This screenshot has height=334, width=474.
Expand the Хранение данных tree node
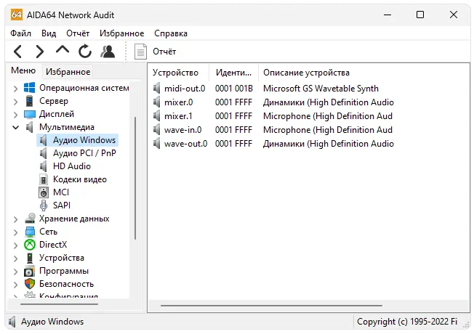[x=15, y=219]
